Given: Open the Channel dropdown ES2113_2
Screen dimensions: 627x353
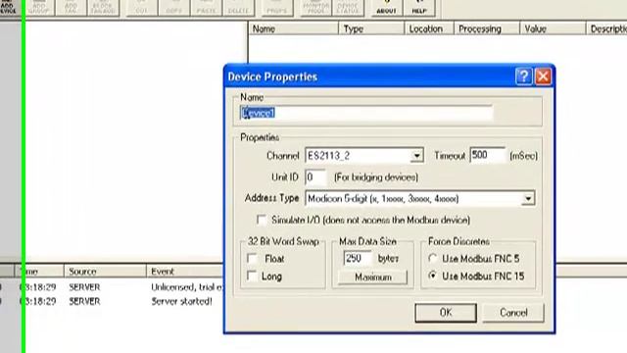Looking at the screenshot, I should 416,156.
